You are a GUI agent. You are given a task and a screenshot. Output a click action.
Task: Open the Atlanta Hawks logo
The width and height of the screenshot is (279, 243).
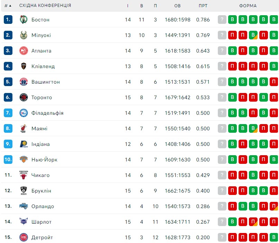[x=24, y=51]
